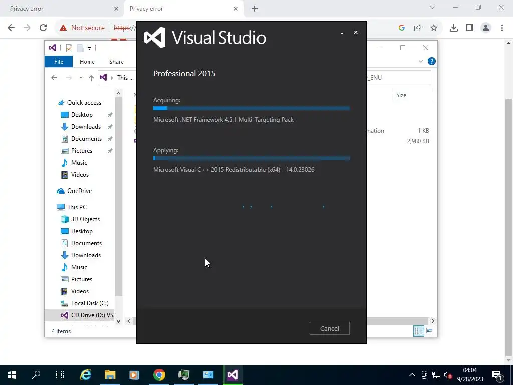The width and height of the screenshot is (513, 385).
Task: Click Not secure warning in address bar
Action: [82, 28]
